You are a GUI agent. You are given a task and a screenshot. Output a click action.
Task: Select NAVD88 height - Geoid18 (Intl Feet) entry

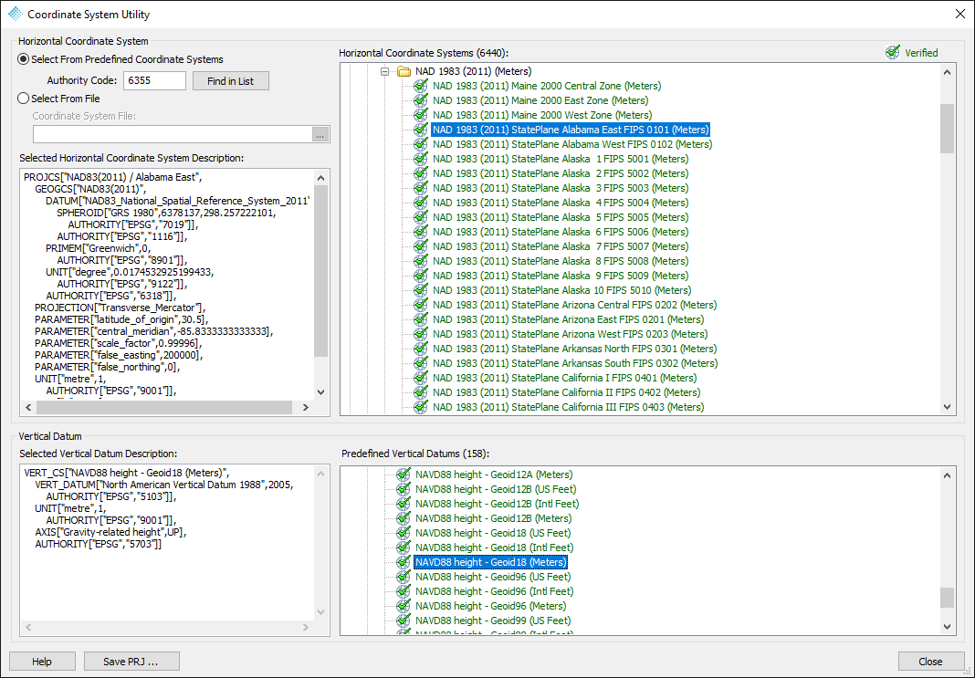(494, 548)
